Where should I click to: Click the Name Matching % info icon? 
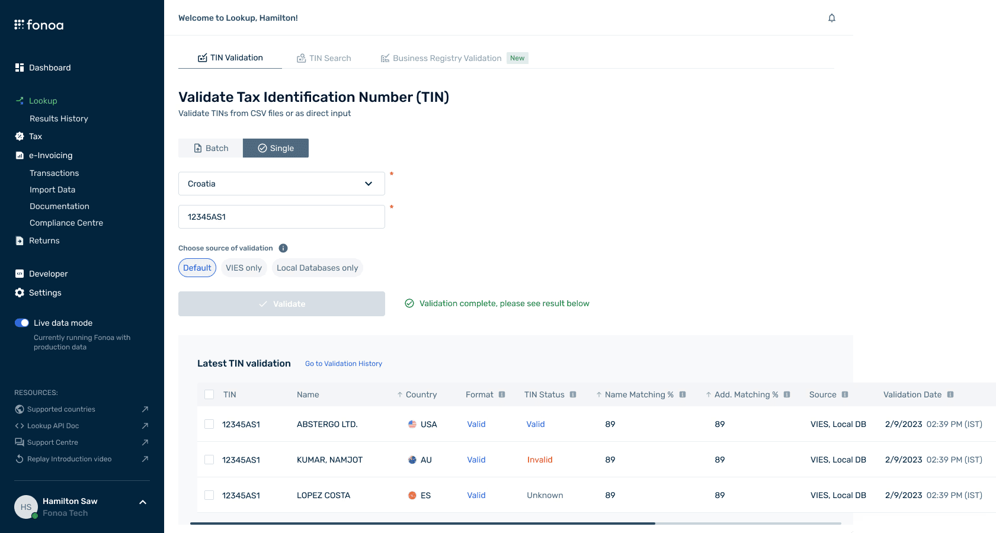[x=683, y=394]
